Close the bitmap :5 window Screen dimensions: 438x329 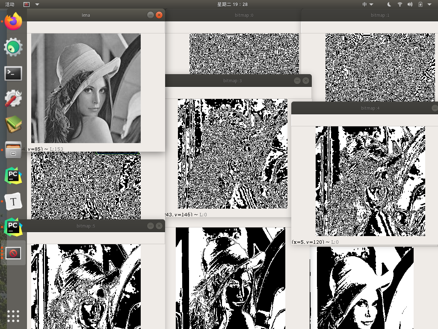[159, 226]
